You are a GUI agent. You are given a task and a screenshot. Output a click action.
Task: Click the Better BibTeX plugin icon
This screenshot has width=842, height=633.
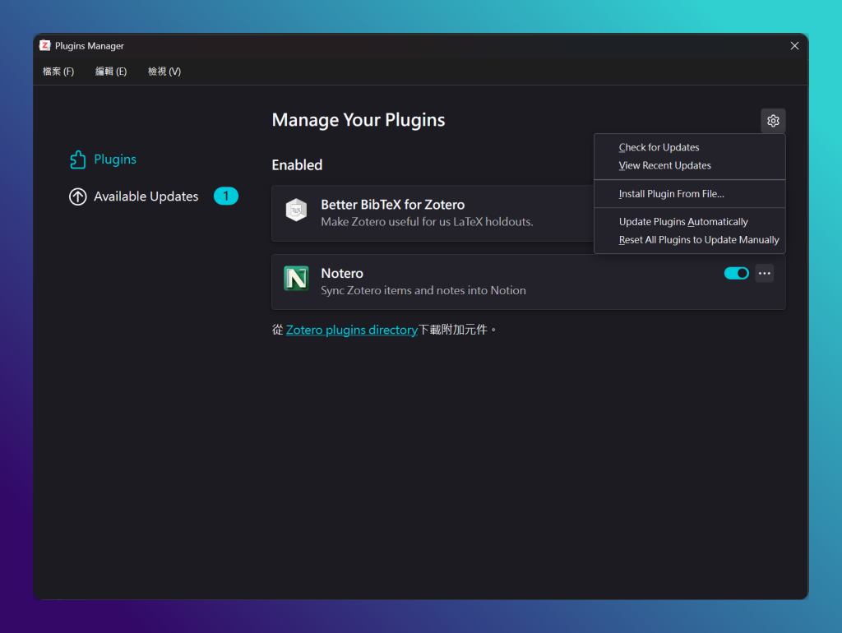tap(296, 210)
